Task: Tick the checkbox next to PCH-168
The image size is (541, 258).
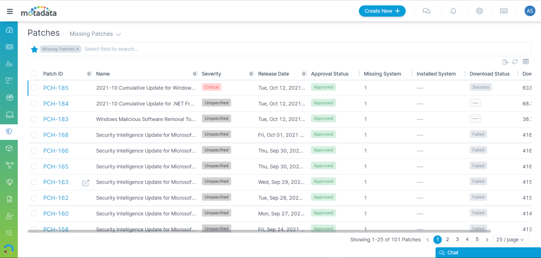Action: (34, 135)
